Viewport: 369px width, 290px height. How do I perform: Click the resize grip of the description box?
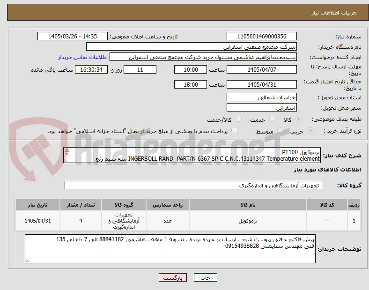click(66, 160)
